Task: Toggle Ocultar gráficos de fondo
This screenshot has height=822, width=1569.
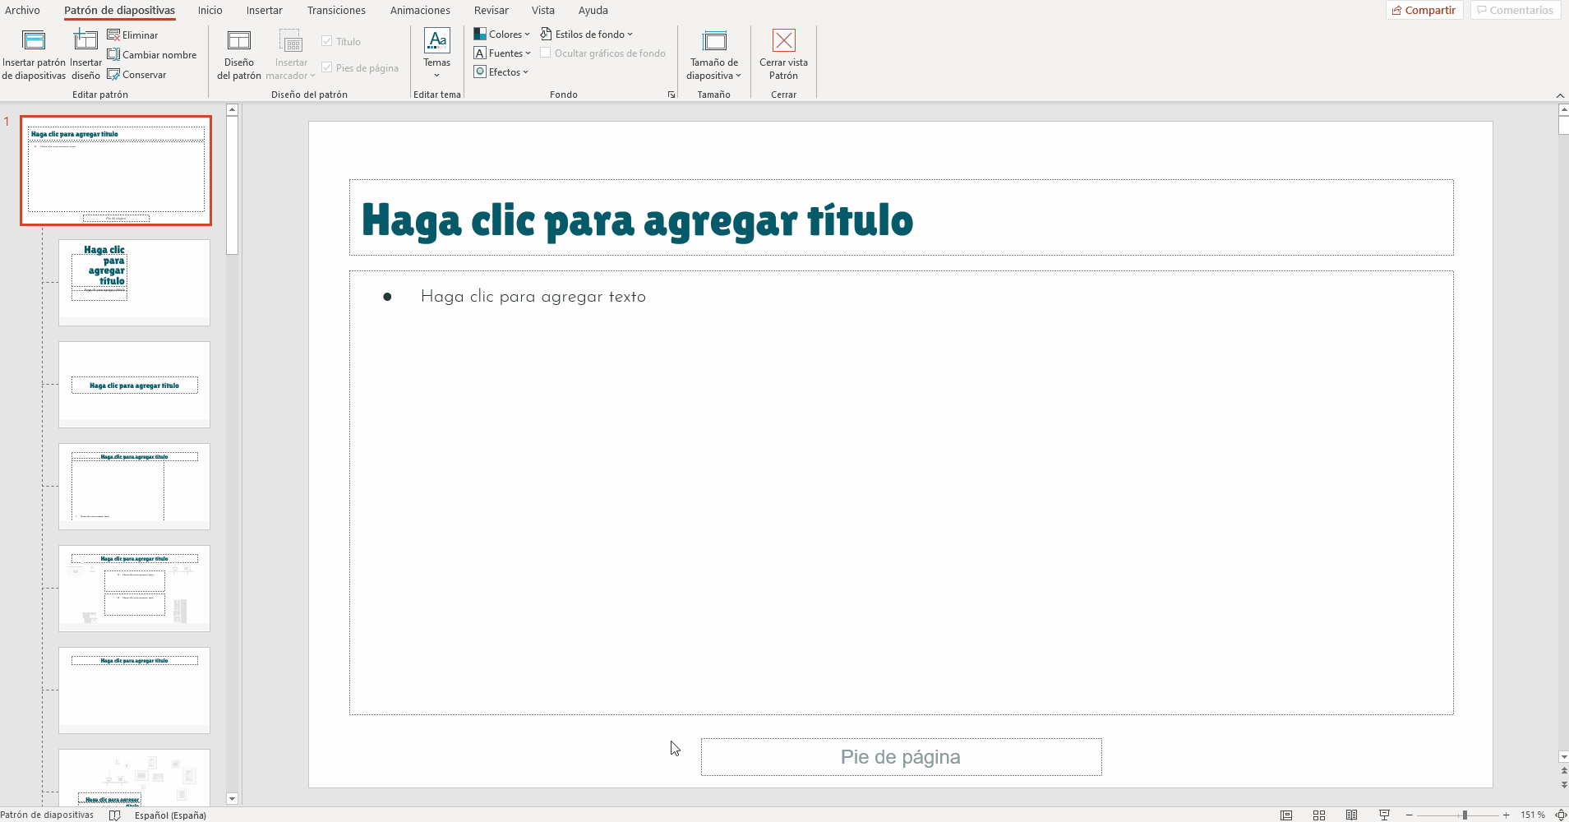Action: click(545, 53)
